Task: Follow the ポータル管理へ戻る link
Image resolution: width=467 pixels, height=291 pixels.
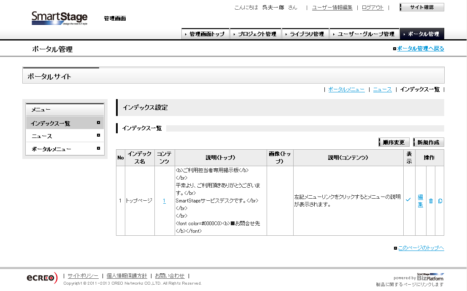Action: coord(421,48)
